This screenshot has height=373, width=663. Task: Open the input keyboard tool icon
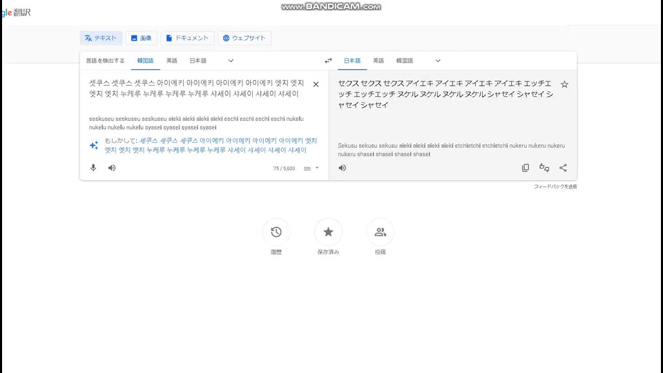point(307,169)
